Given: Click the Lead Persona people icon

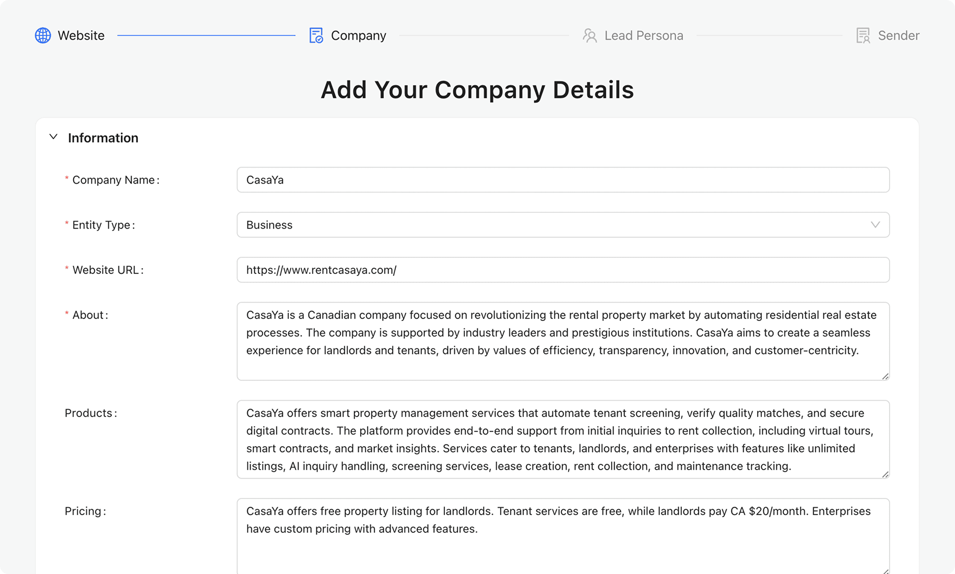Looking at the screenshot, I should click(x=589, y=35).
